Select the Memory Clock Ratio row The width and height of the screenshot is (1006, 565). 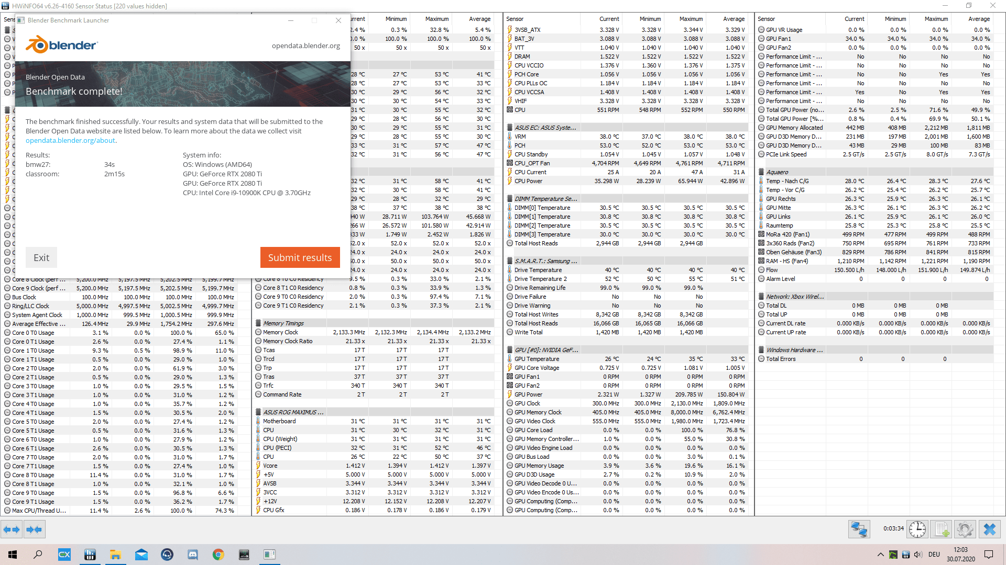coord(374,341)
